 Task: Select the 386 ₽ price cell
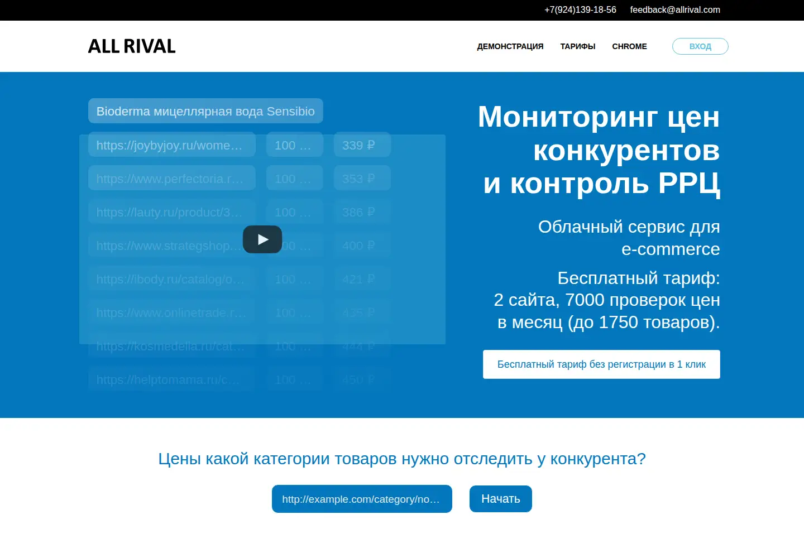click(x=362, y=212)
